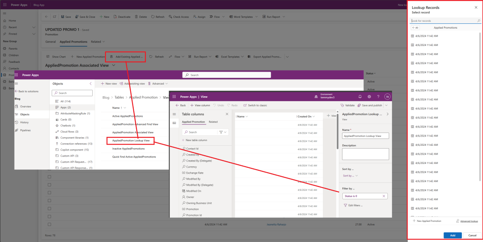Viewport: 483px width, 242px height.
Task: Collapse the Objects pane with chevron
Action: click(91, 83)
